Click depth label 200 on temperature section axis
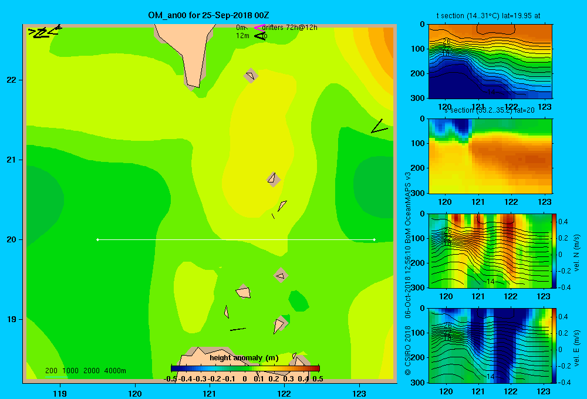This screenshot has width=587, height=399. (418, 73)
